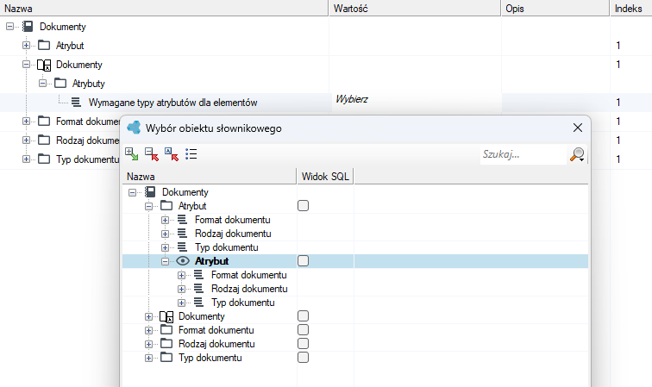Tick Widok SQL checkbox for Format dokumentu folder
Image resolution: width=652 pixels, height=387 pixels.
[303, 330]
